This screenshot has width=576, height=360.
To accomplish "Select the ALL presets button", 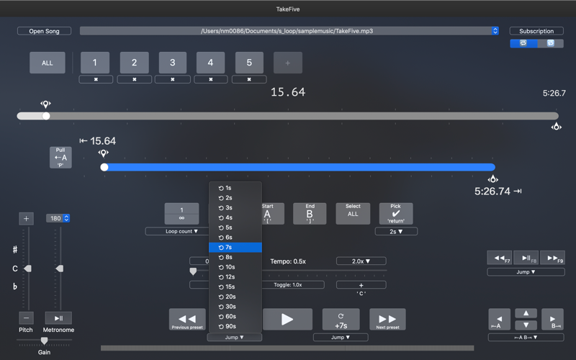I will (x=48, y=63).
